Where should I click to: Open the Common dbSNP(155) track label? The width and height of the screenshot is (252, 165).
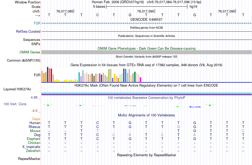click(23, 61)
